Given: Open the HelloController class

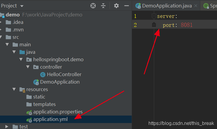Looking at the screenshot, I should (64, 74).
